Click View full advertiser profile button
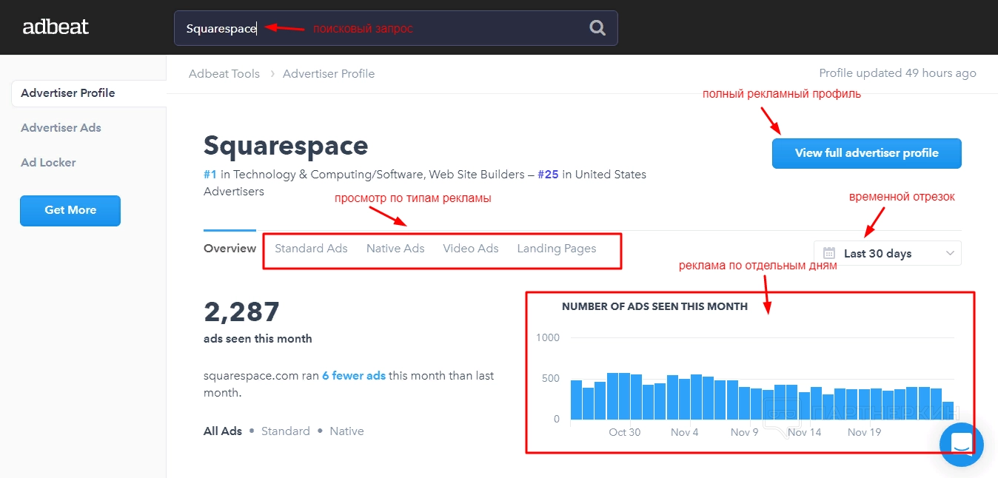998x478 pixels. tap(866, 153)
